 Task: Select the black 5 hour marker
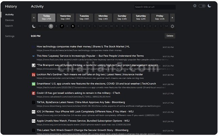pyautogui.click(x=73, y=26)
